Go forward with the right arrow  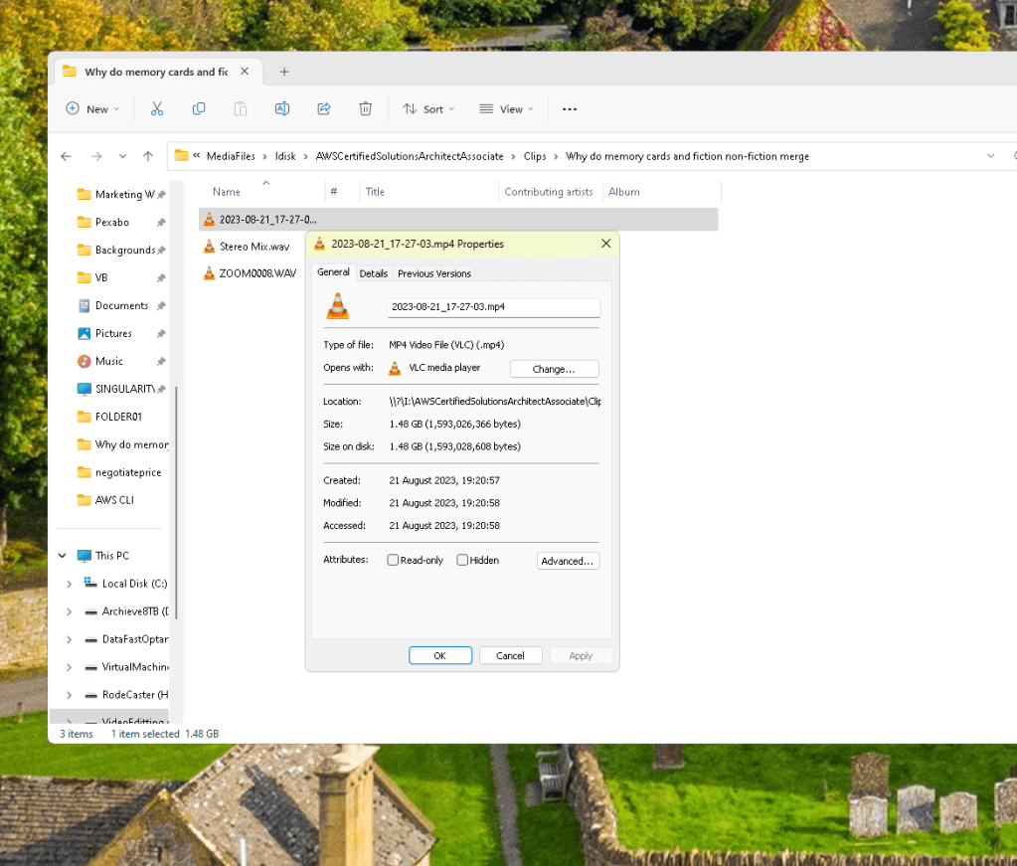point(96,156)
